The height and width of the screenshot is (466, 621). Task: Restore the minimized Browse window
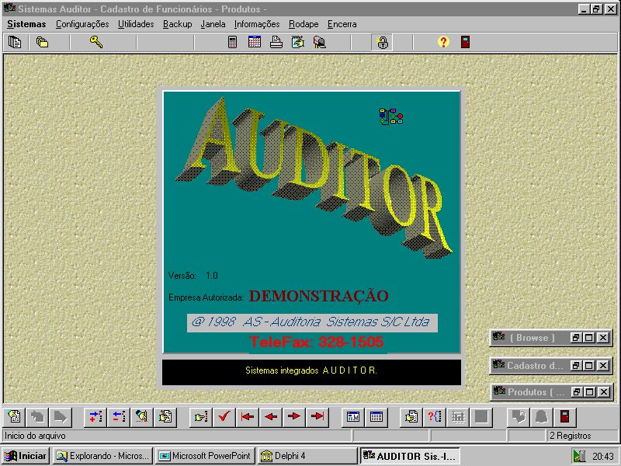click(576, 338)
